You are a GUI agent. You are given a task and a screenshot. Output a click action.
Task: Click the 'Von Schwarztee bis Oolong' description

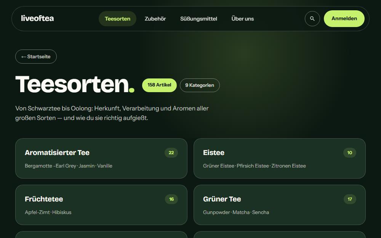112,113
